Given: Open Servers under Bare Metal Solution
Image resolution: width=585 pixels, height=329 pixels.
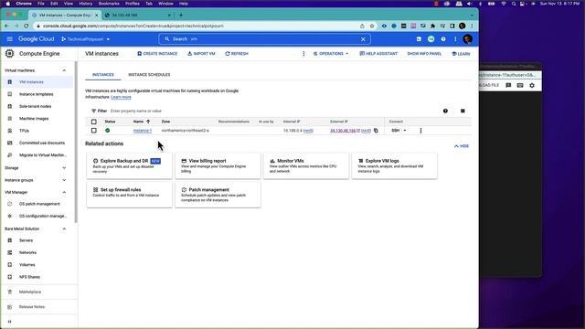Looking at the screenshot, I should coord(26,240).
